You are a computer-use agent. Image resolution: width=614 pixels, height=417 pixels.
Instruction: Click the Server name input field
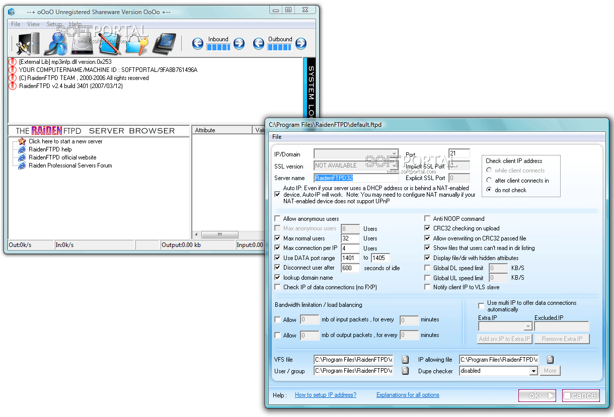pos(356,178)
